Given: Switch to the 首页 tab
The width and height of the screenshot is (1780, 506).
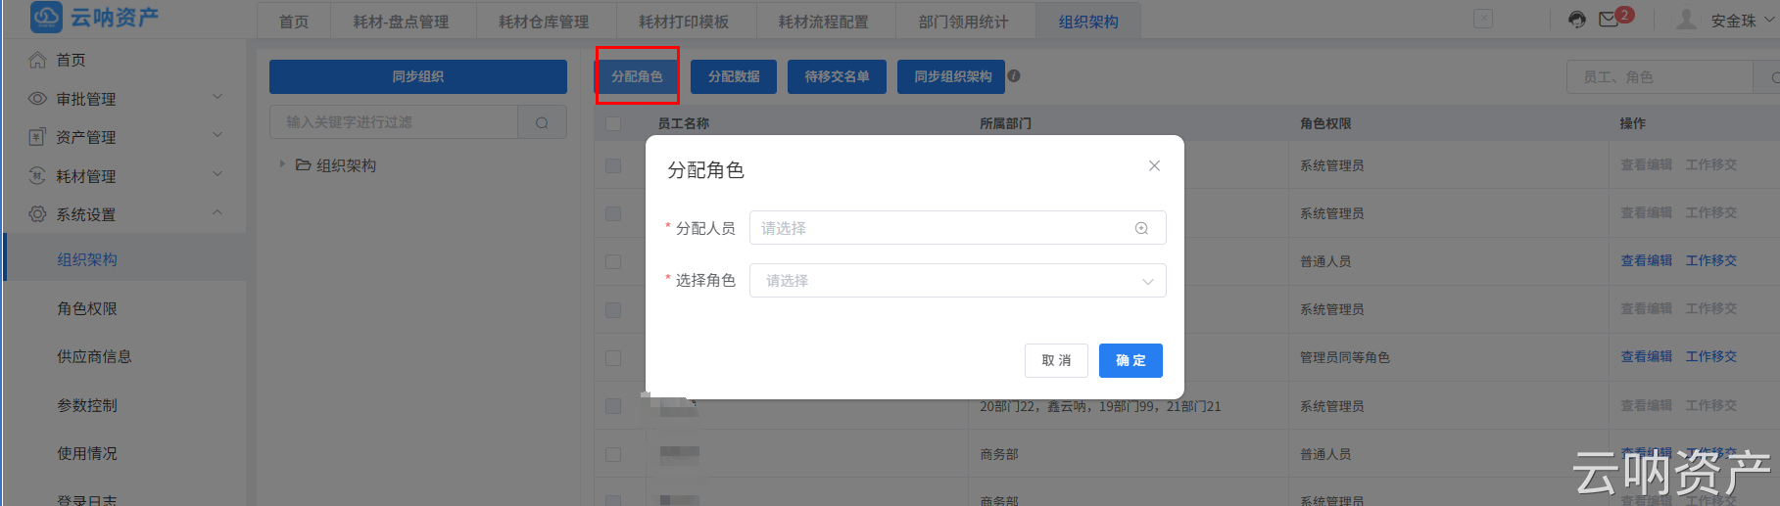Looking at the screenshot, I should point(294,22).
